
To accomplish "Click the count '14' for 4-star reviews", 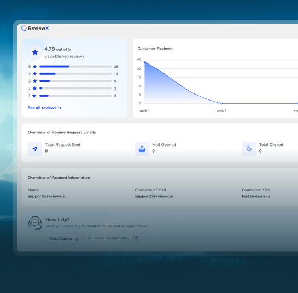I will coord(116,74).
